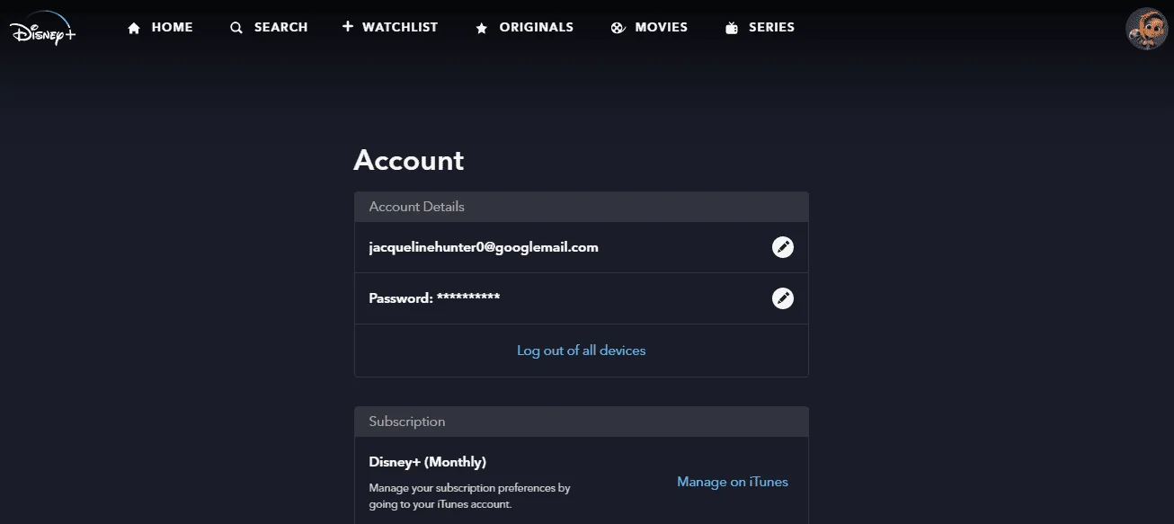1174x524 pixels.
Task: Select the email jacquelinehunter0@googlemail.com text
Action: [x=484, y=247]
